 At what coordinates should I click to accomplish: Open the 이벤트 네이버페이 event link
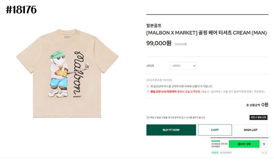[222, 153]
